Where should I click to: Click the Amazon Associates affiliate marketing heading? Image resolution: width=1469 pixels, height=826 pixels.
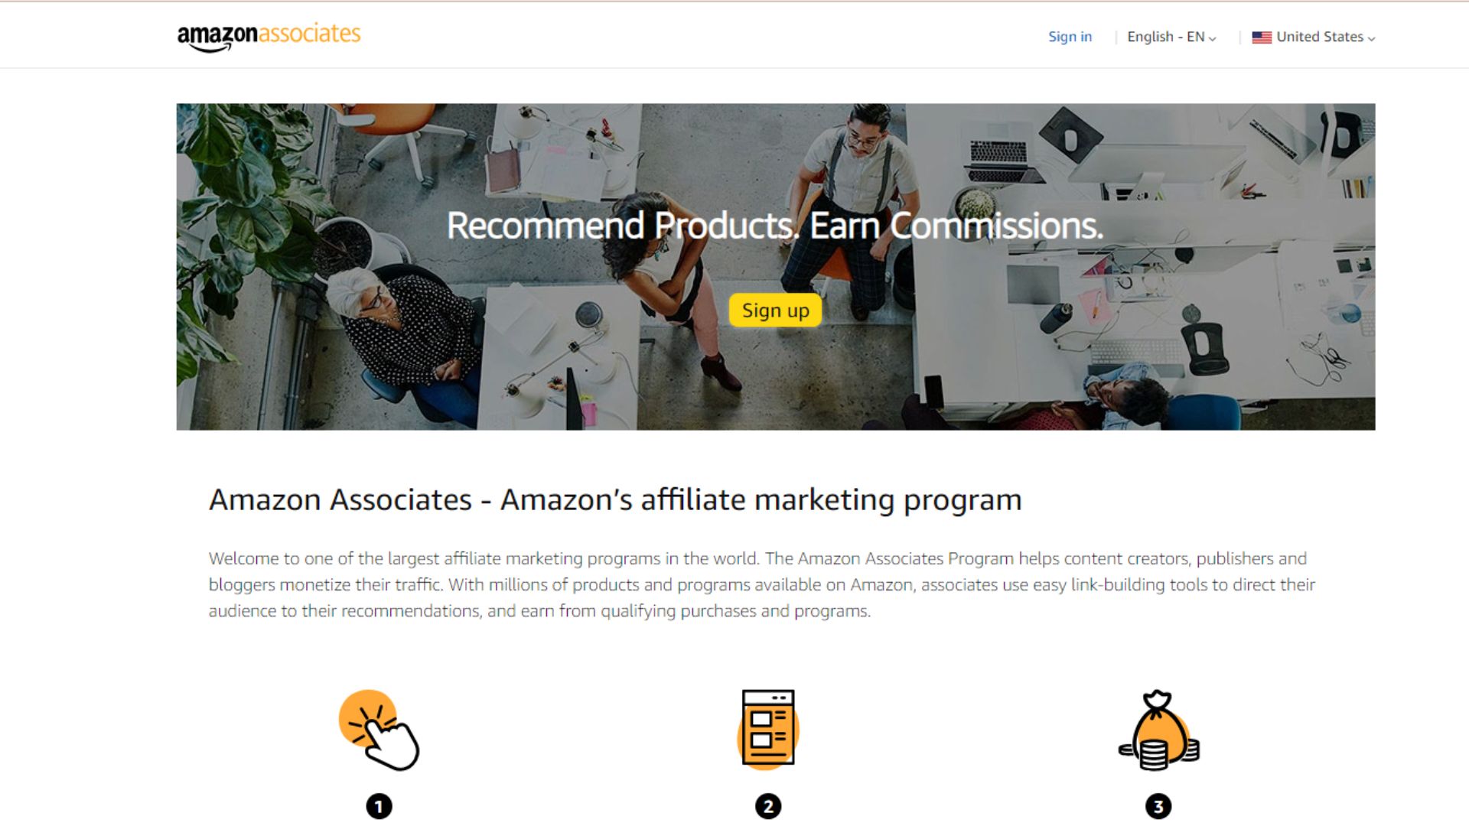pos(615,499)
